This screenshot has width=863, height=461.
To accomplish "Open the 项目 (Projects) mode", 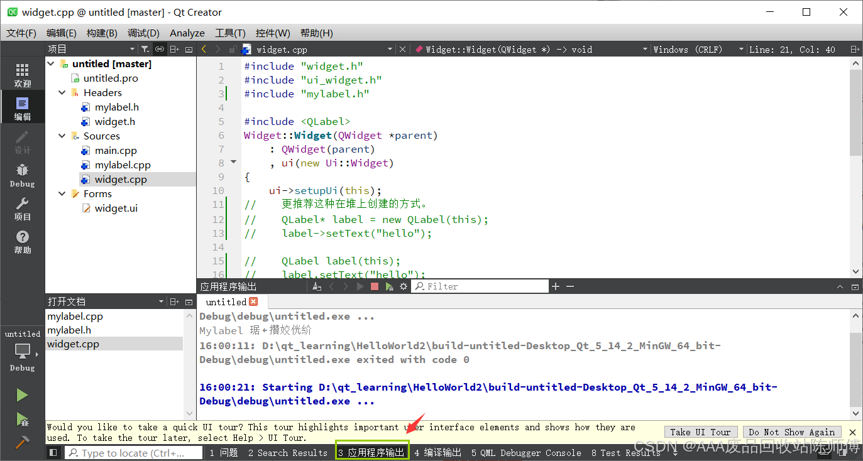I will [22, 209].
